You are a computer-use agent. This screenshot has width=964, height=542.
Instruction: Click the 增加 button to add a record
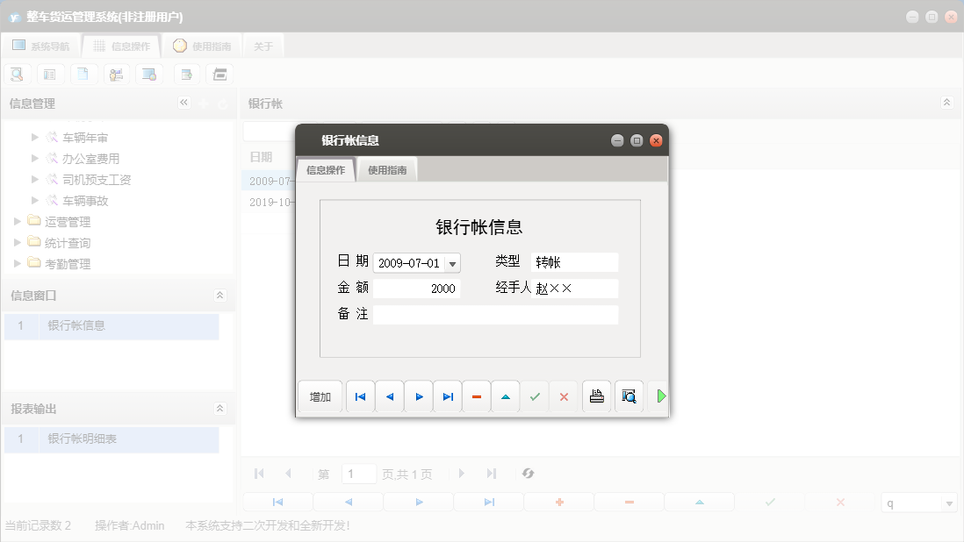click(x=320, y=396)
